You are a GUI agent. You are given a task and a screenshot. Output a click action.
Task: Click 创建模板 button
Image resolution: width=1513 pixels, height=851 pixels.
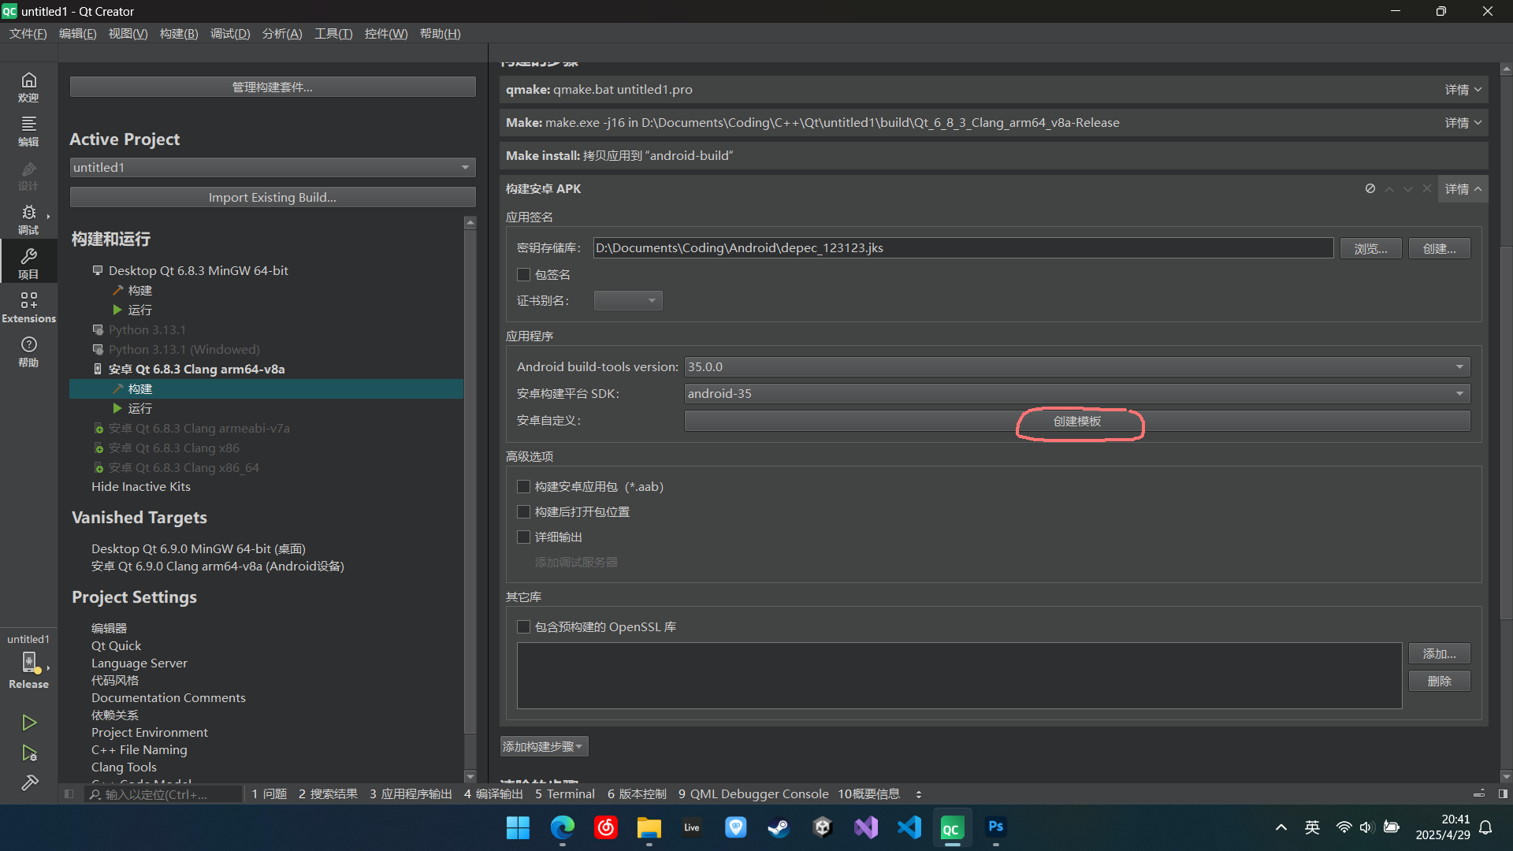(1077, 422)
